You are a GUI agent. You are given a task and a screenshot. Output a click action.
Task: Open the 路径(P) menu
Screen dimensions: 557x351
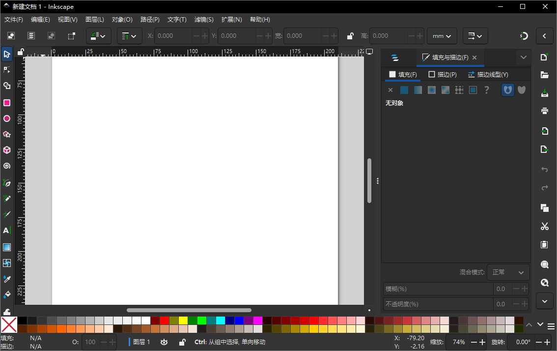point(150,20)
